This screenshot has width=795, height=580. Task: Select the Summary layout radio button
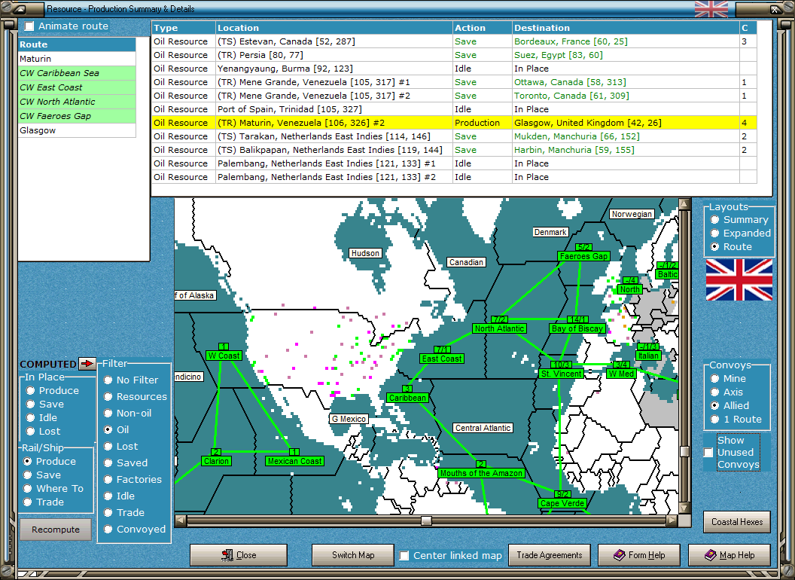coord(714,220)
